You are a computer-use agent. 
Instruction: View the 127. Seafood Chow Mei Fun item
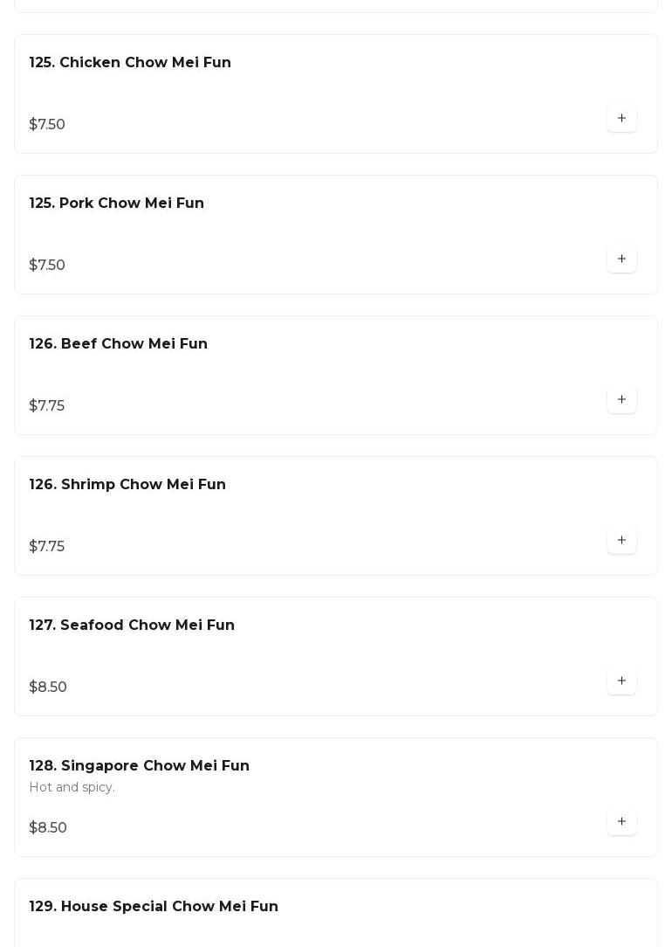pos(132,626)
